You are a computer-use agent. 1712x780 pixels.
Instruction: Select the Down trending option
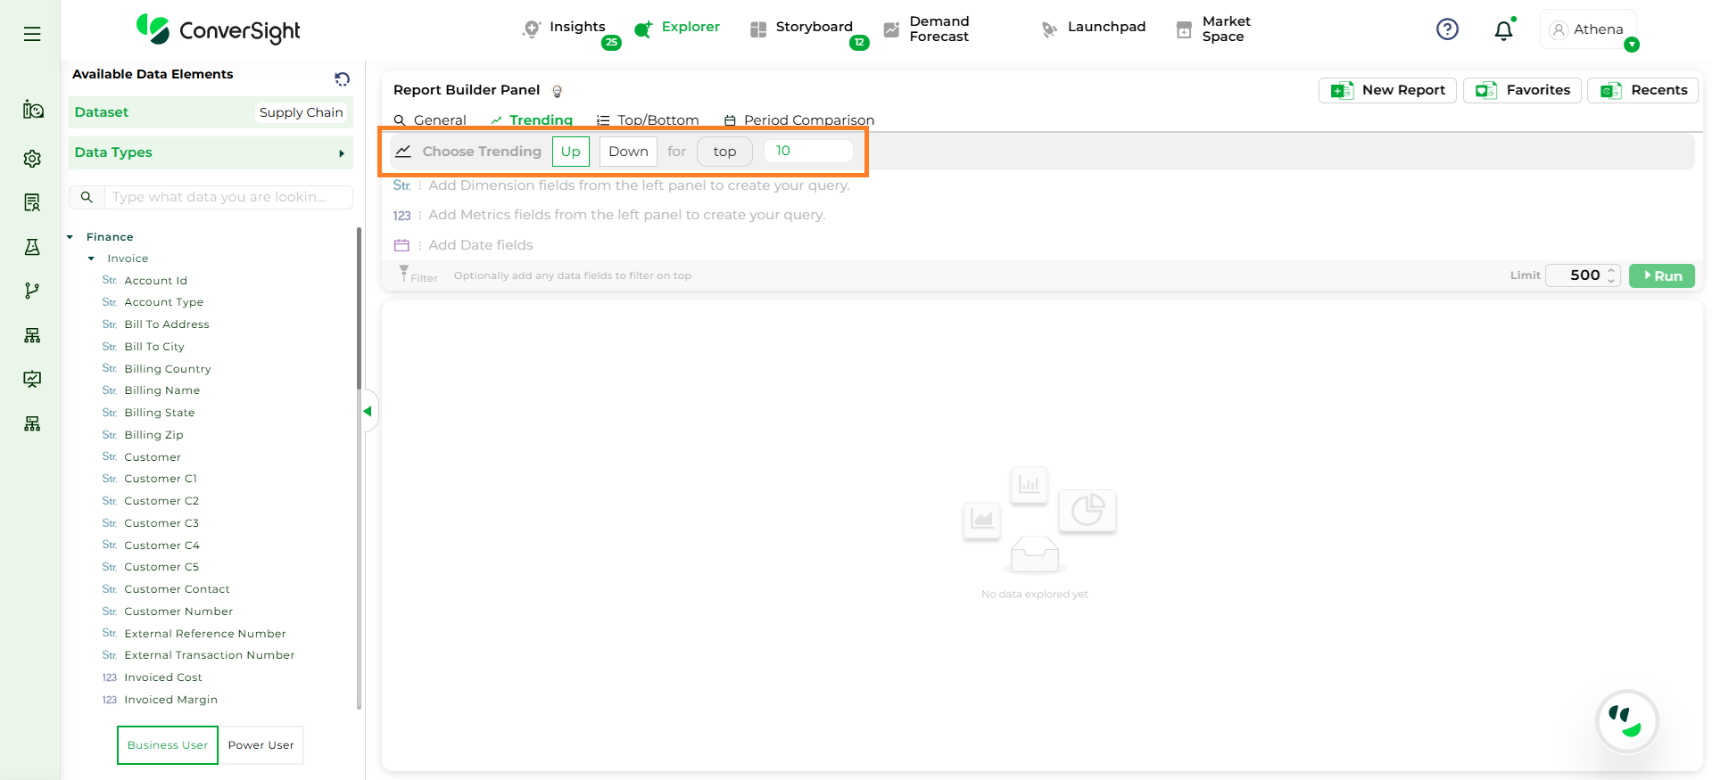tap(628, 152)
